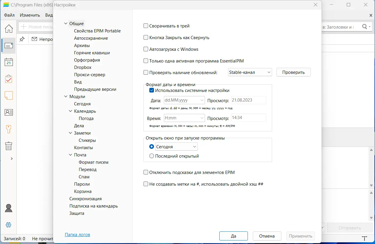The width and height of the screenshot is (375, 244).
Task: Select Подписка на календарь in settings tree
Action: pos(94,206)
